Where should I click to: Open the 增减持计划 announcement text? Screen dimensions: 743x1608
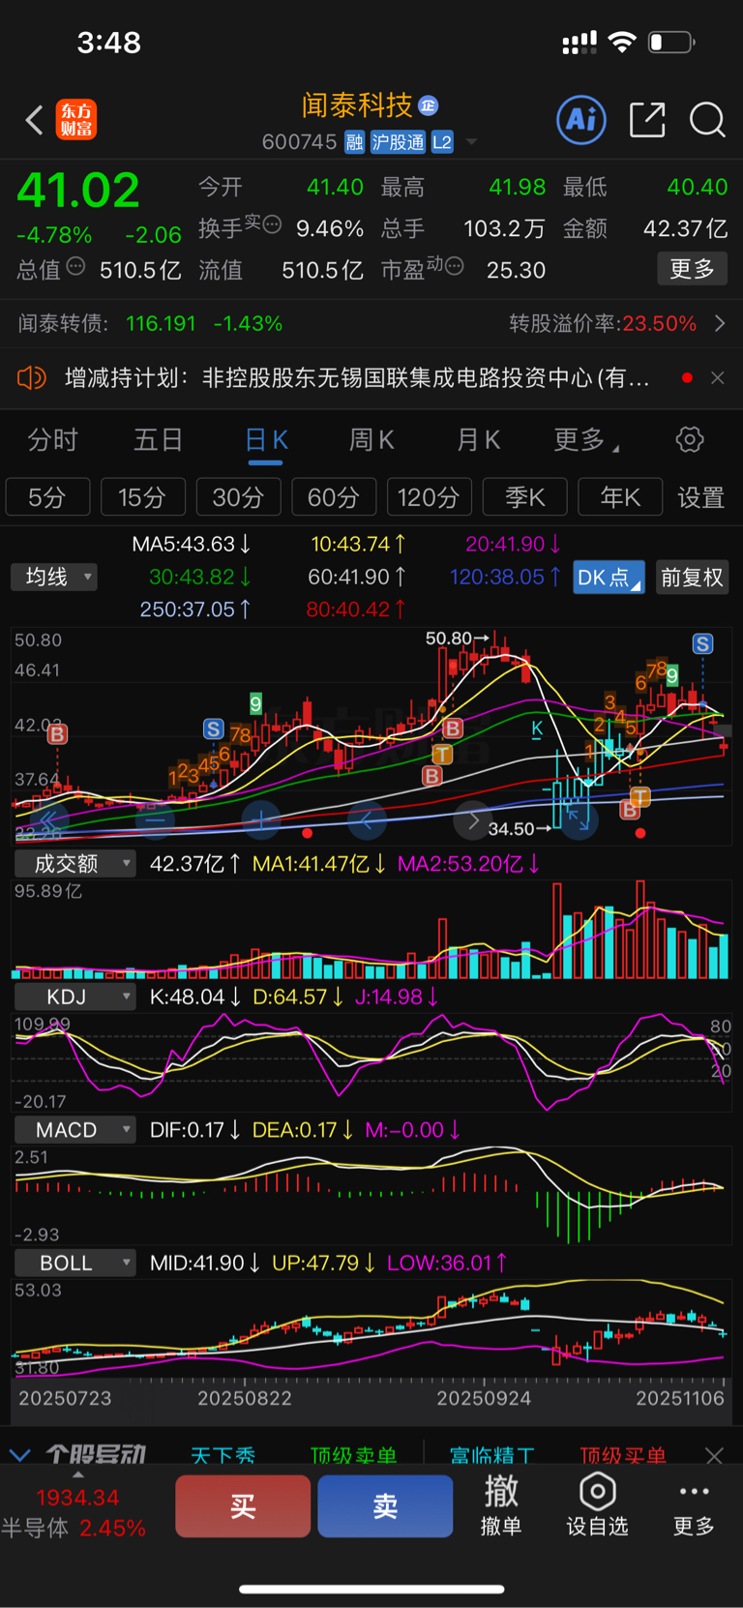click(x=357, y=377)
